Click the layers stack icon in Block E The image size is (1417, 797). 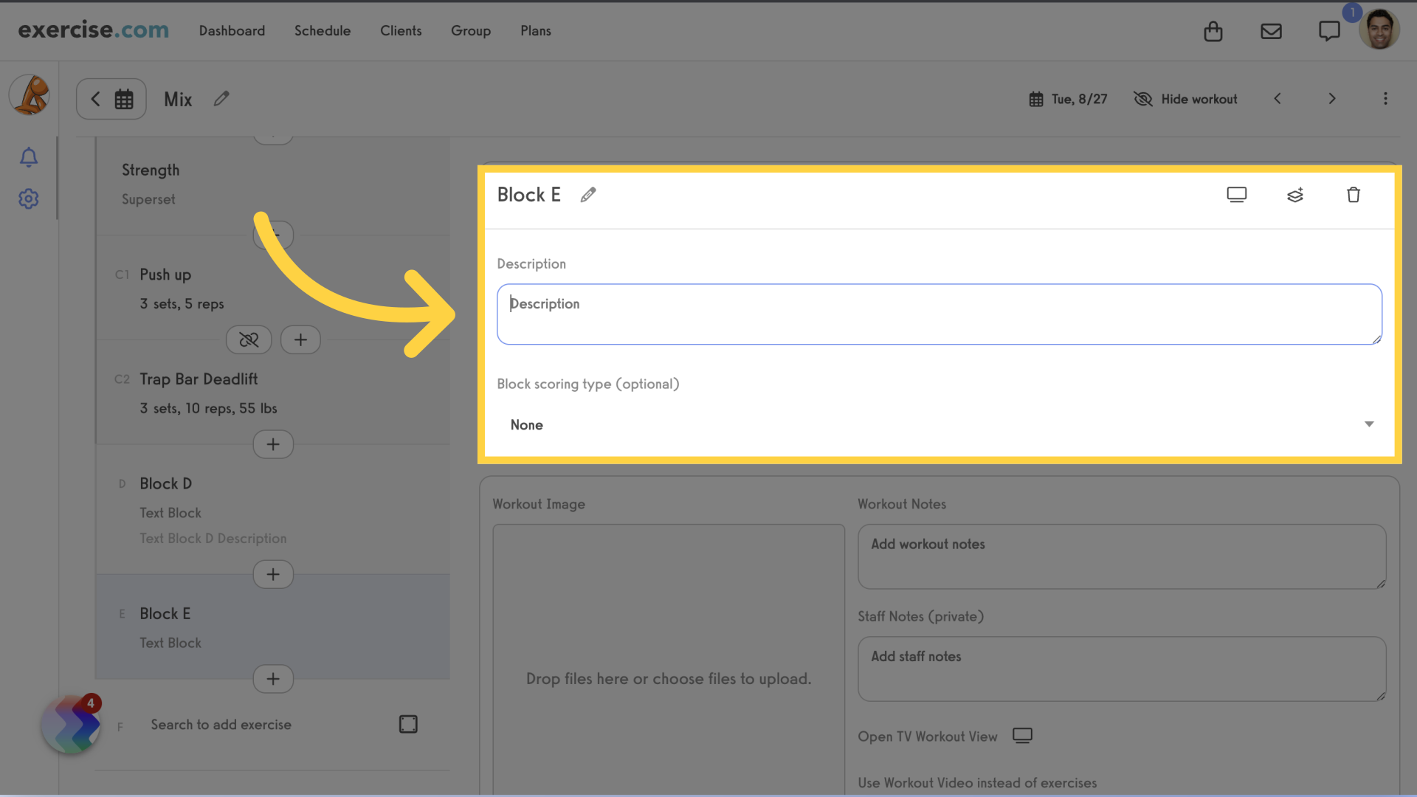(1294, 195)
